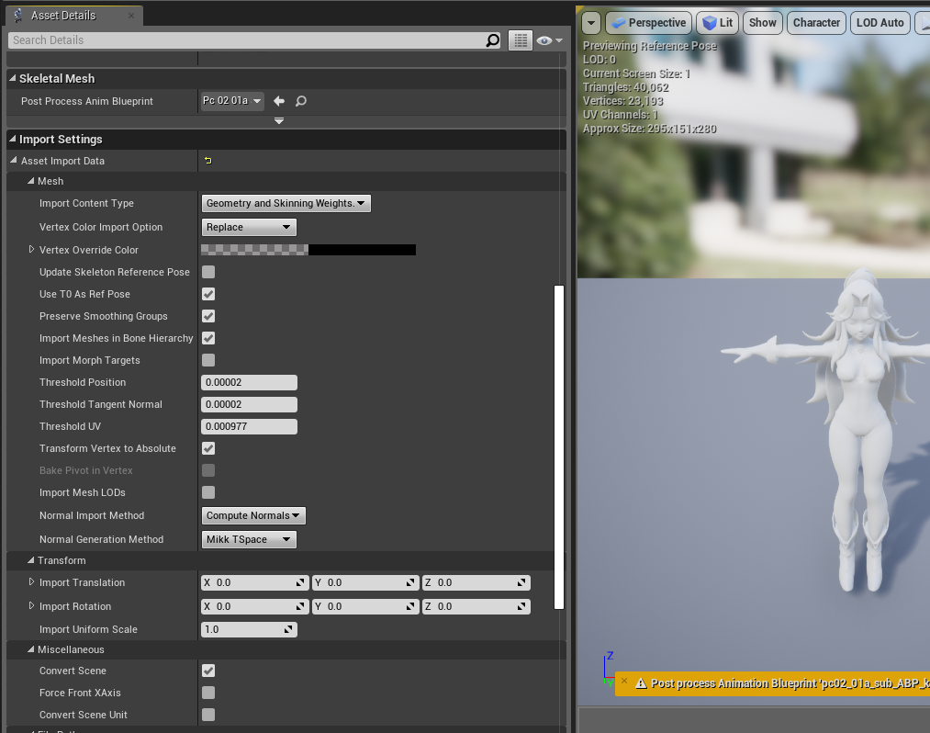Collapse the Skeletal Mesh section
Screen dimensions: 930x733
tap(13, 78)
